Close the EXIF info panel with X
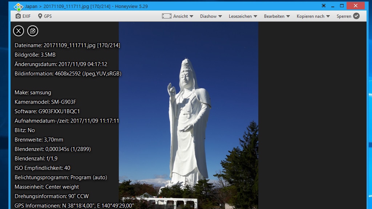The image size is (372, 209). pyautogui.click(x=19, y=31)
